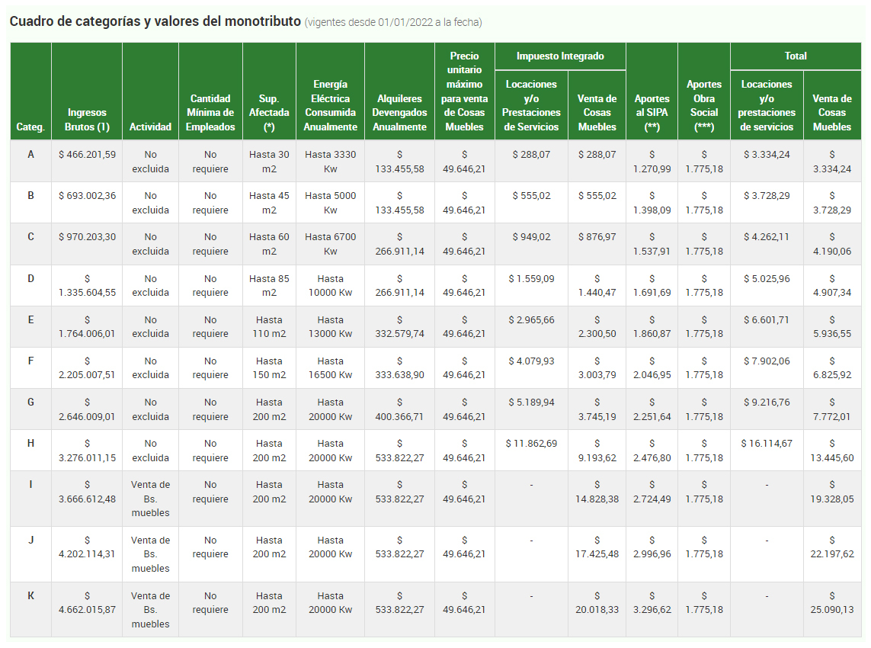
Task: Select the Hasta 30 m2 cell
Action: pyautogui.click(x=269, y=162)
